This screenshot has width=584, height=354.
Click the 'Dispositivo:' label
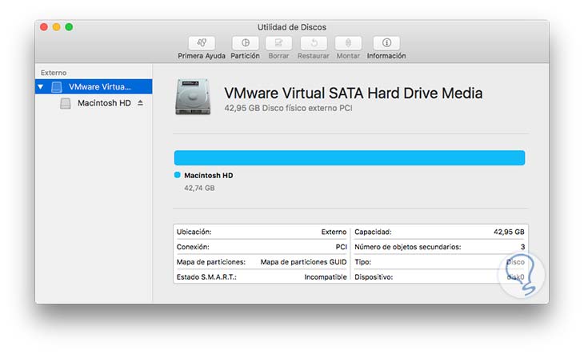[x=374, y=277]
